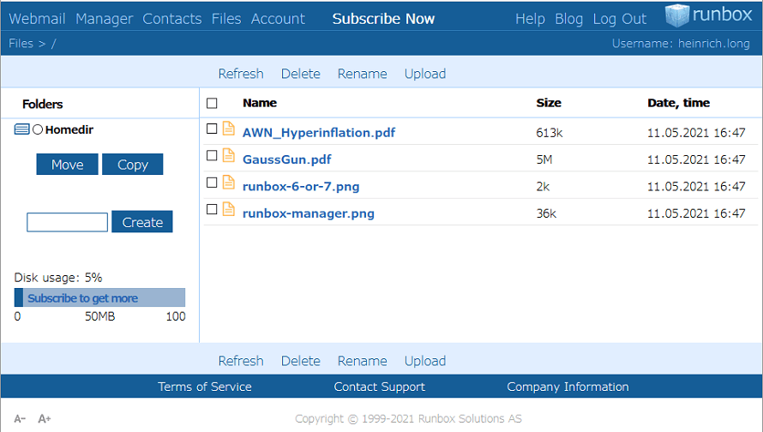Click the file icon beside runbox-6-or-7.png
Screen dimensions: 763x432
(x=229, y=183)
